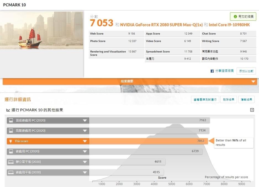The image size is (259, 187).
Task: Click the 7163 score bar
Action: 149,120
